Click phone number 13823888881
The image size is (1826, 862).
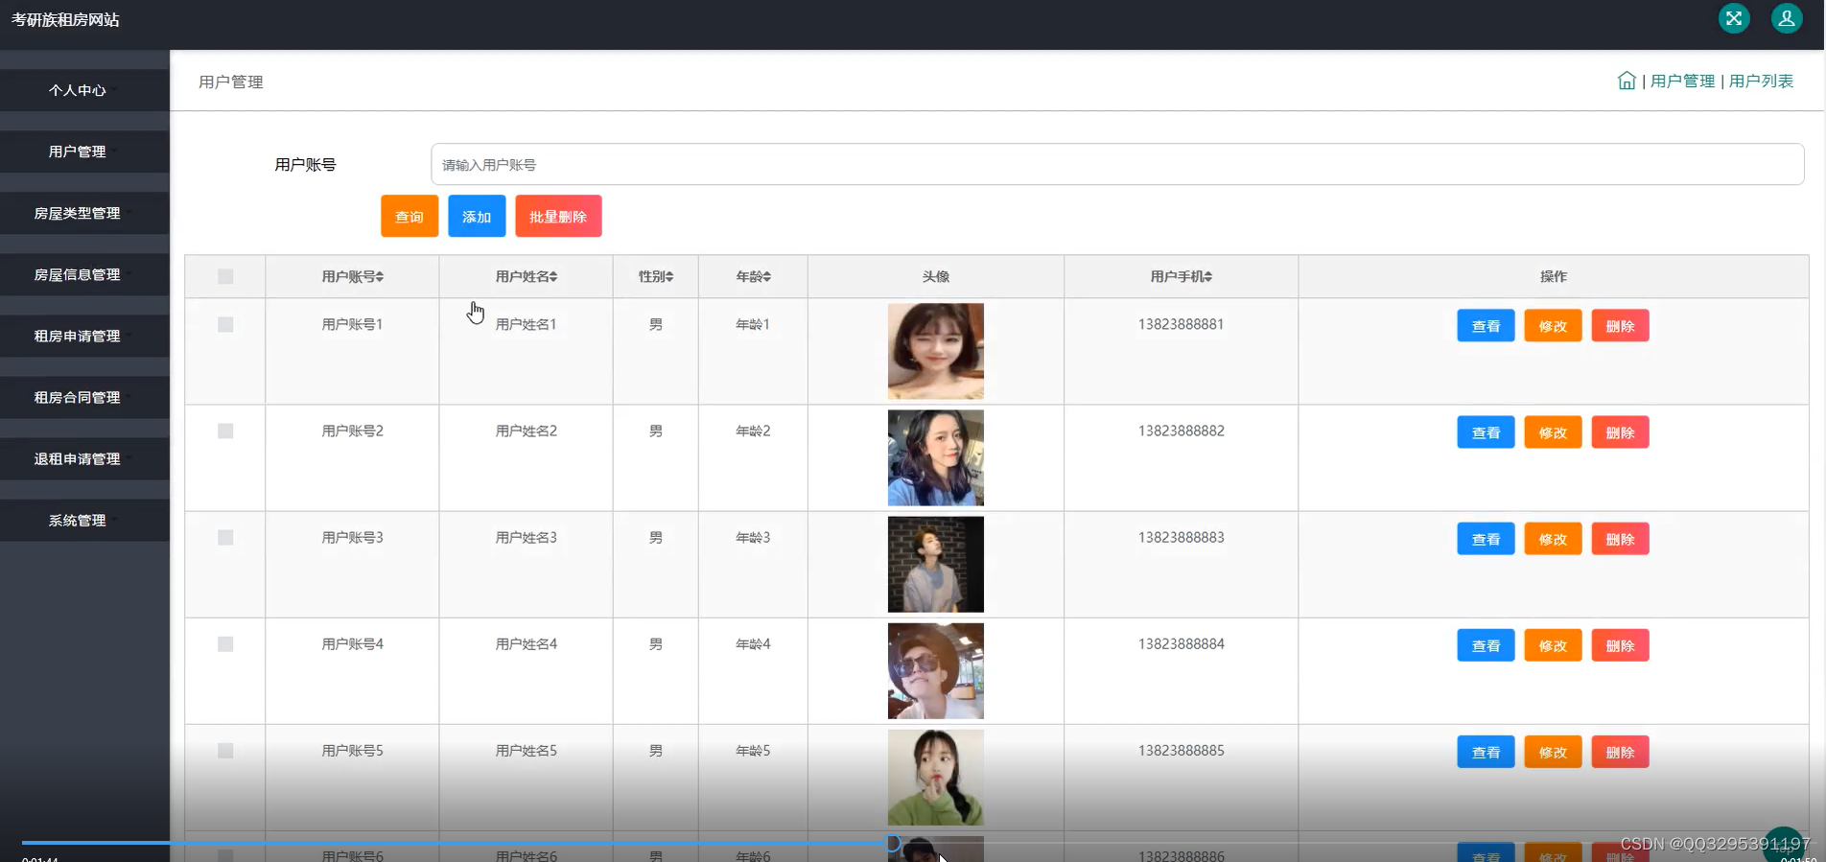click(x=1181, y=324)
